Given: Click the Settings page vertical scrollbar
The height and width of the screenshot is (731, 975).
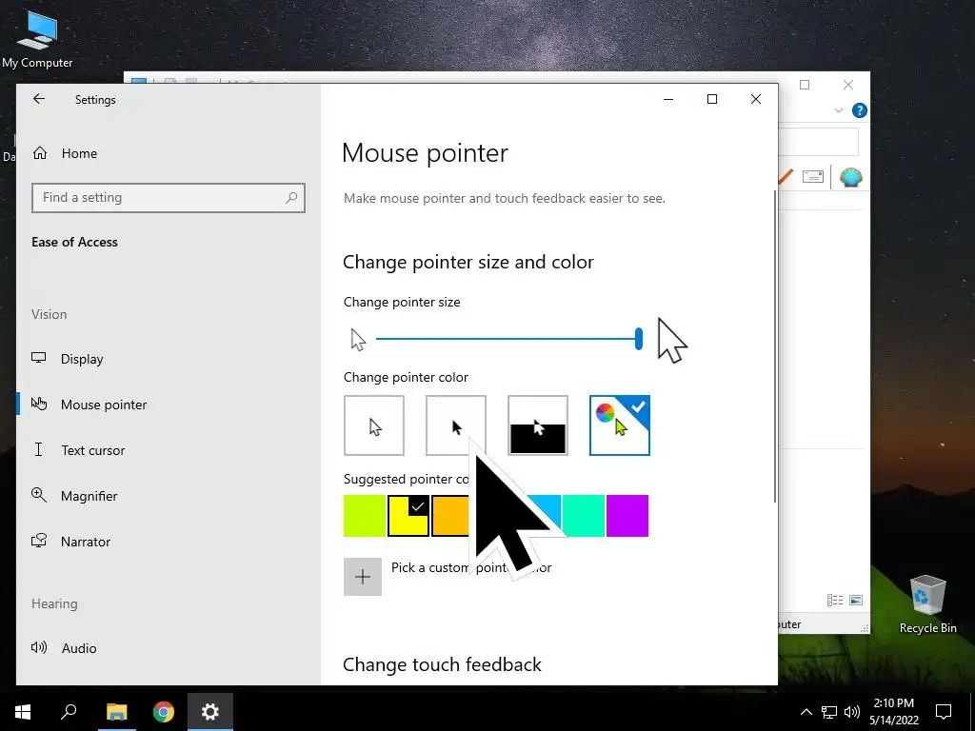Looking at the screenshot, I should (775, 346).
